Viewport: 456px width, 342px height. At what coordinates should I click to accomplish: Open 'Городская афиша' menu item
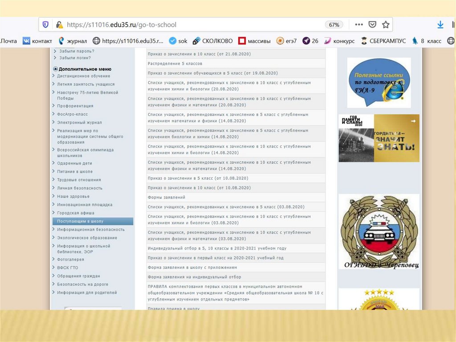tap(76, 213)
